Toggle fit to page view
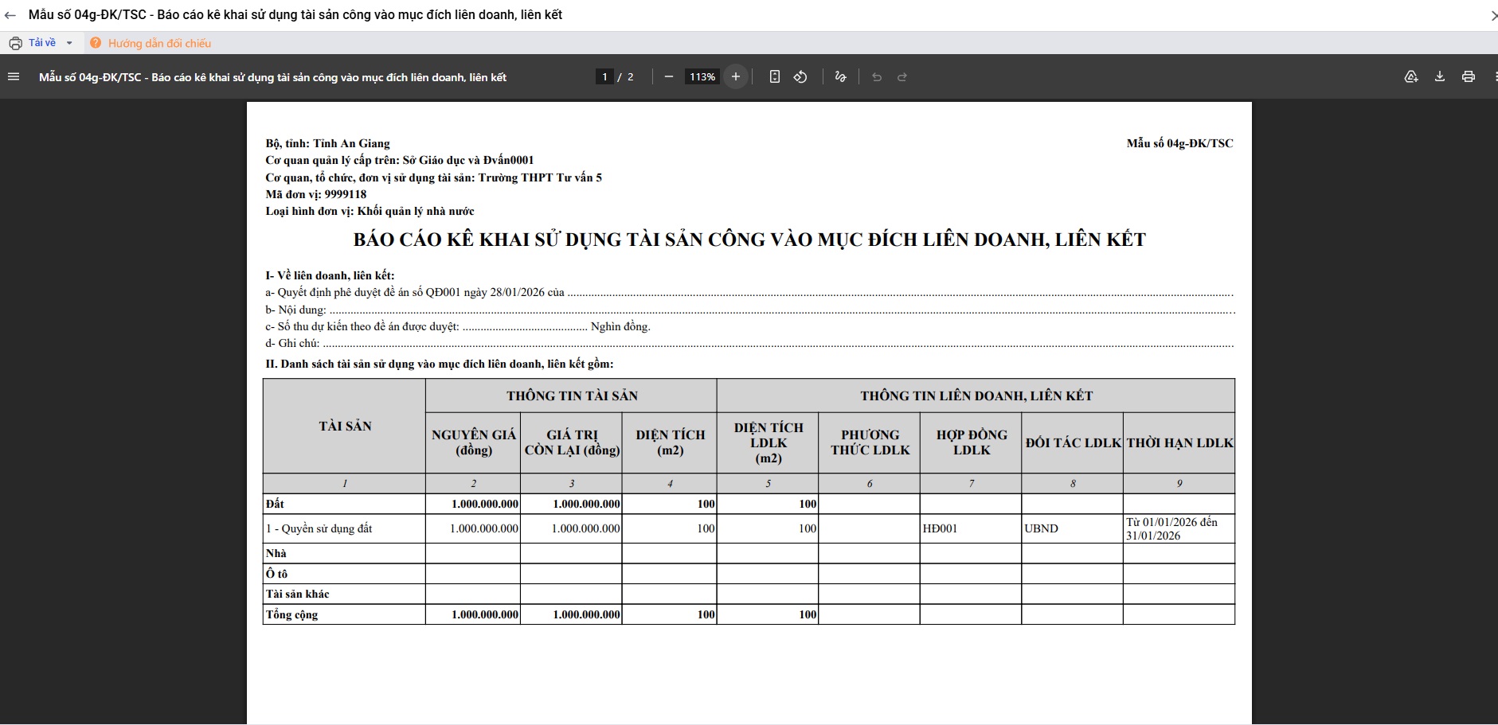The height and width of the screenshot is (725, 1498). (774, 77)
